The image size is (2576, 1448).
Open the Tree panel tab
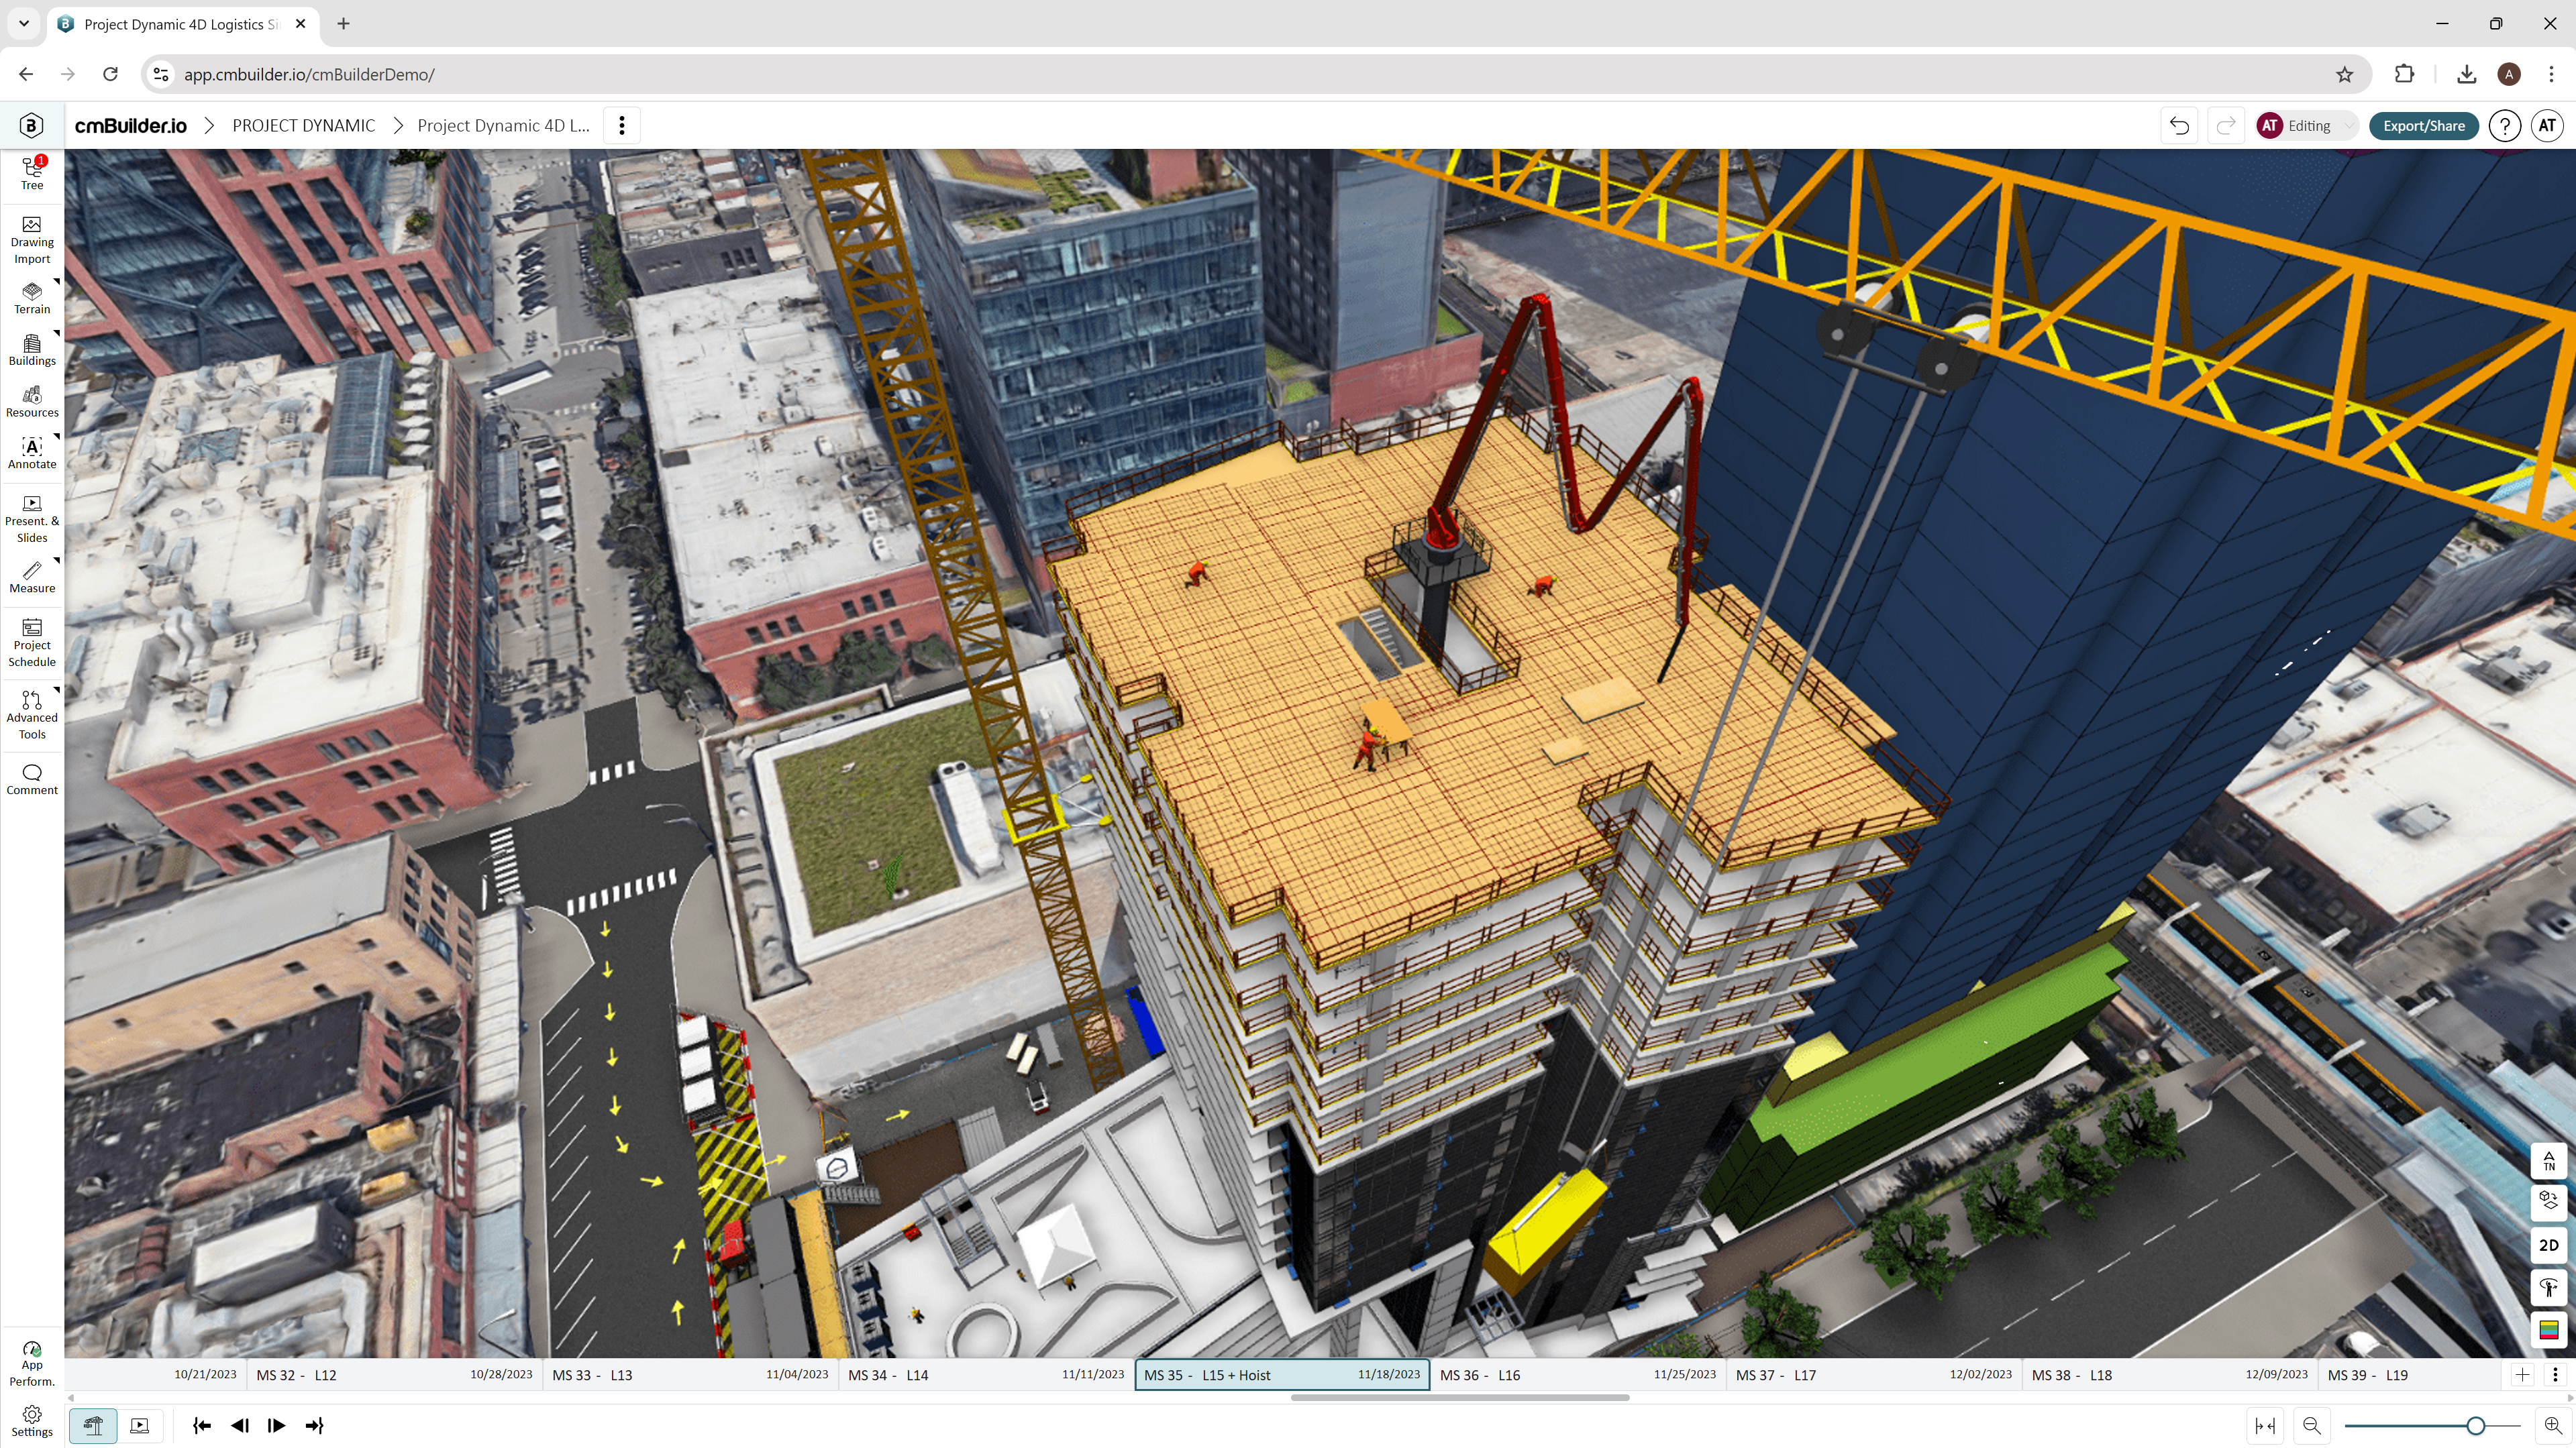tap(32, 173)
